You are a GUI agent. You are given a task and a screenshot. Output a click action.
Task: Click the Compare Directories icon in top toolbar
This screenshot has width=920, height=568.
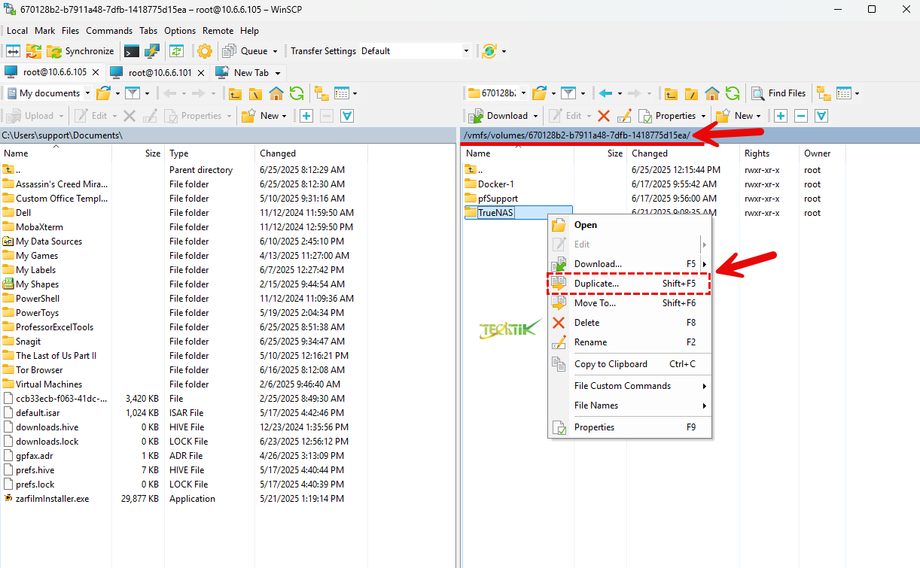pos(14,51)
